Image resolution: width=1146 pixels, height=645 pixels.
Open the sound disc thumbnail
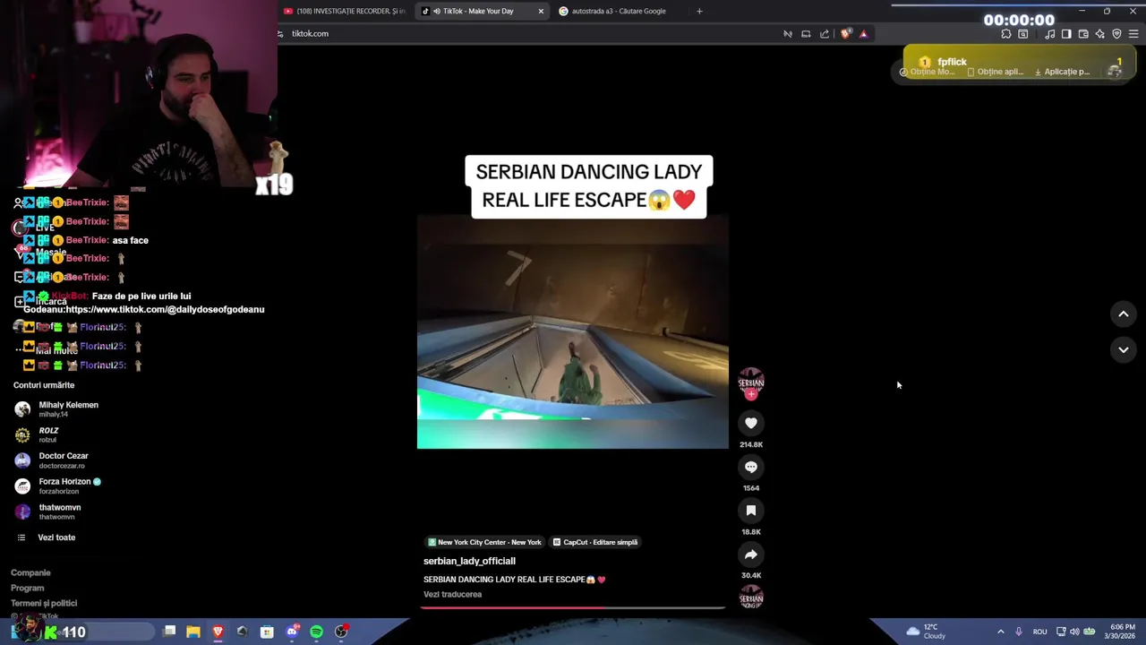pyautogui.click(x=751, y=598)
